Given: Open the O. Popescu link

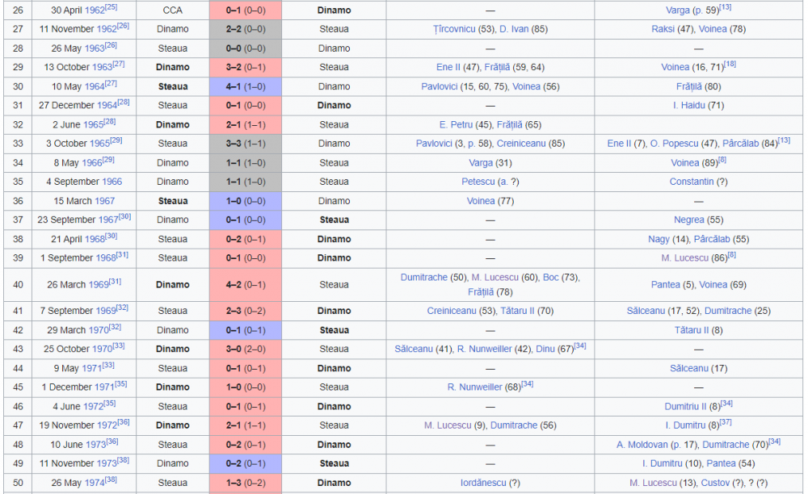Looking at the screenshot, I should coord(674,143).
